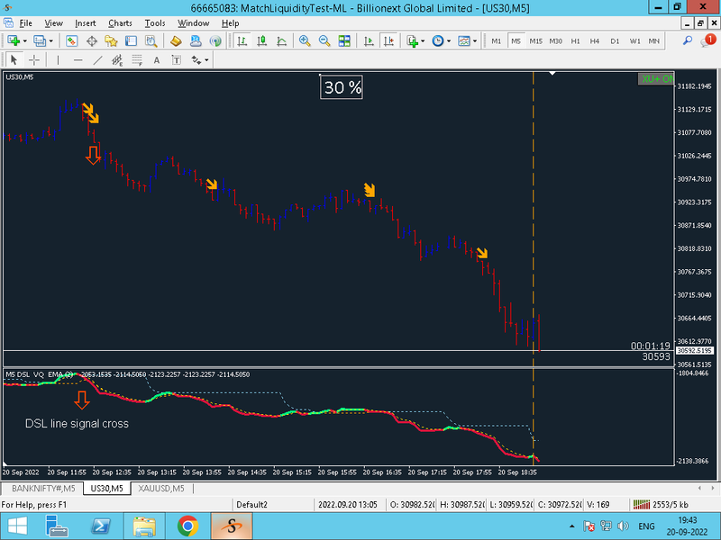Select the Crosshair tool
721x540 pixels.
(x=33, y=60)
